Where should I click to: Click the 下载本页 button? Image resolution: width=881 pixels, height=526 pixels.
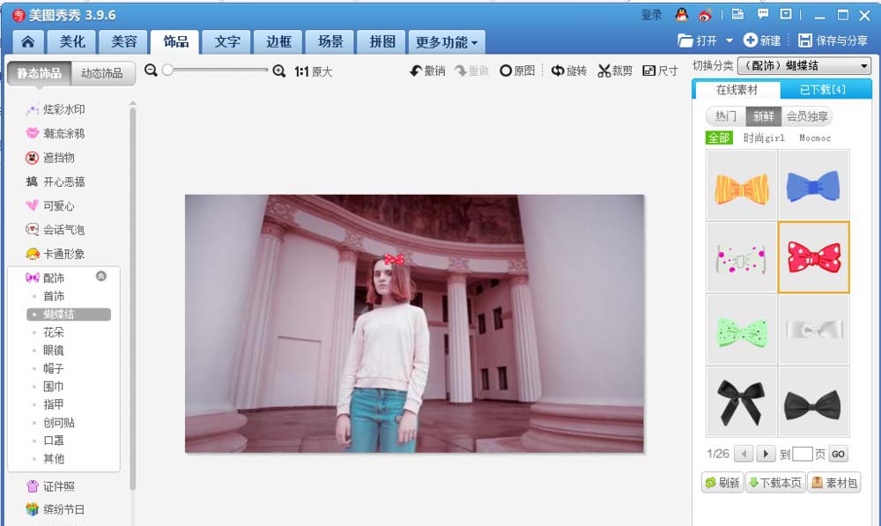(775, 482)
